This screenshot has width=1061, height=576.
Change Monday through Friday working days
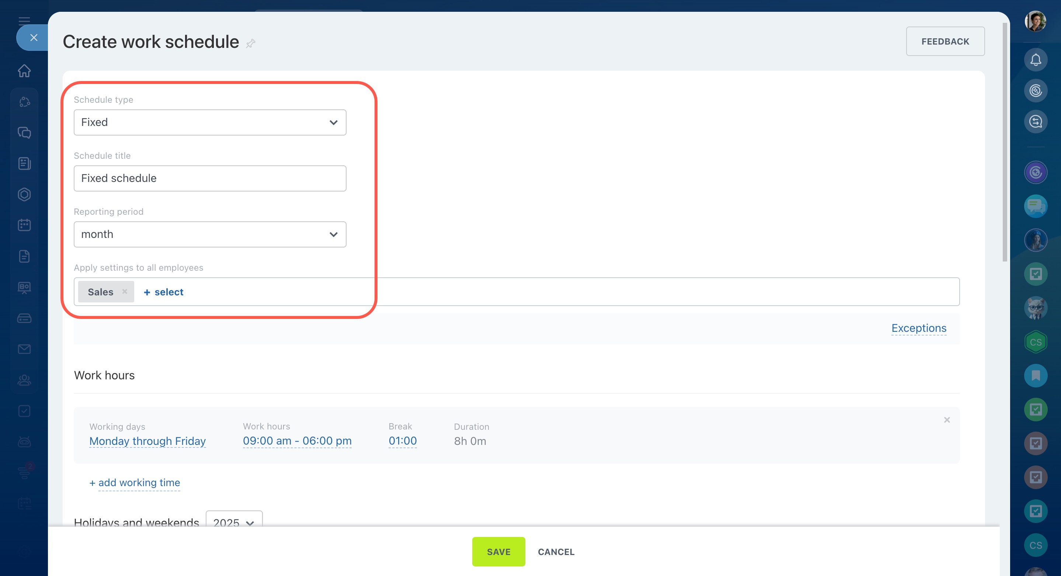tap(147, 441)
